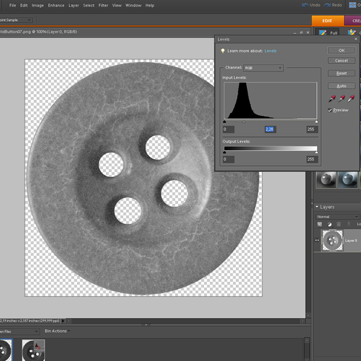Viewport: 361px width, 361px height.
Task: Pick the black point eyedropper in Levels
Action: click(332, 99)
